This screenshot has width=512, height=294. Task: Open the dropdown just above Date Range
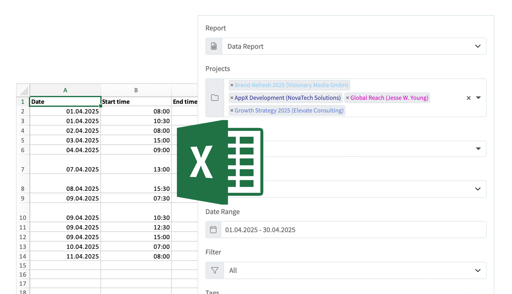[x=478, y=189]
